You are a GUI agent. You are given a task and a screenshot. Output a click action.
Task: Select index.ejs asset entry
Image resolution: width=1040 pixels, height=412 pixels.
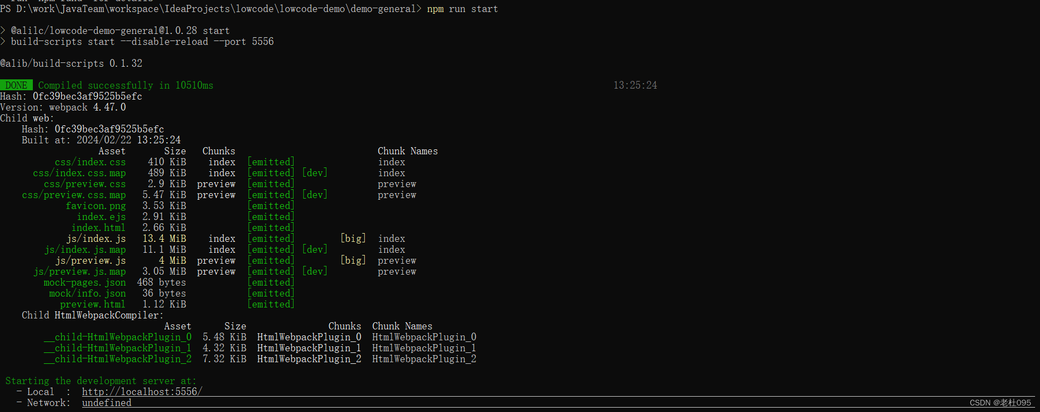coord(101,217)
